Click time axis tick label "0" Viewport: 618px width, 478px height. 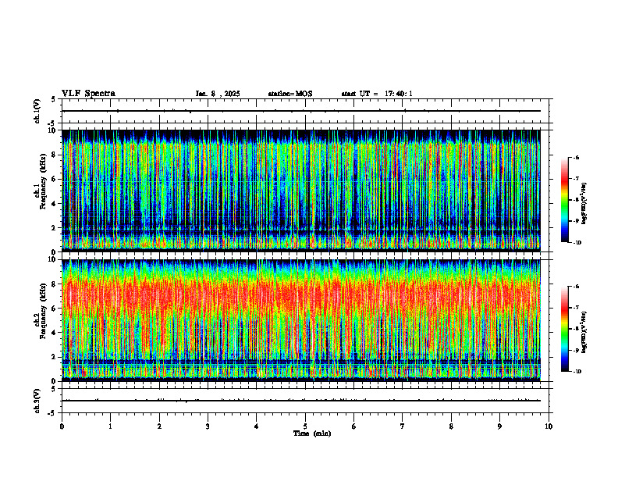coord(62,426)
